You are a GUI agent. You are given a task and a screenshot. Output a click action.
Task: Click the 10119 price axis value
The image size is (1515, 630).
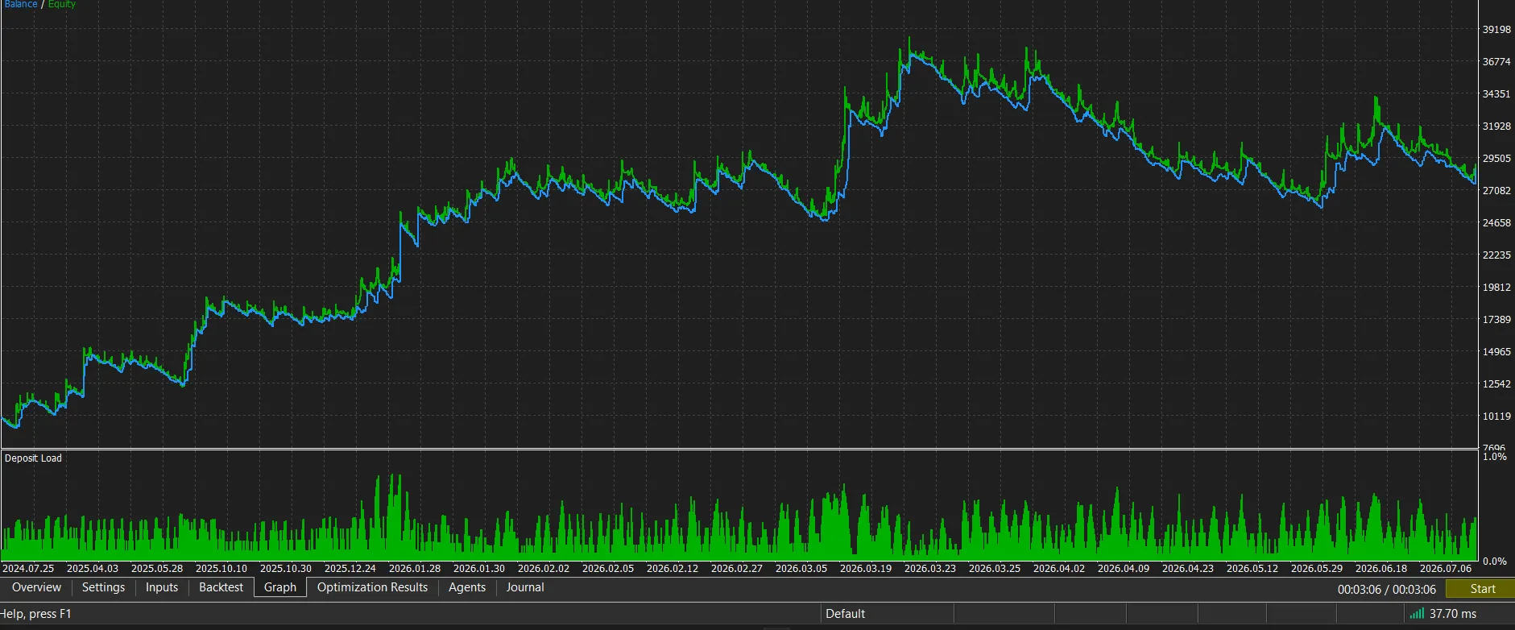pyautogui.click(x=1496, y=417)
